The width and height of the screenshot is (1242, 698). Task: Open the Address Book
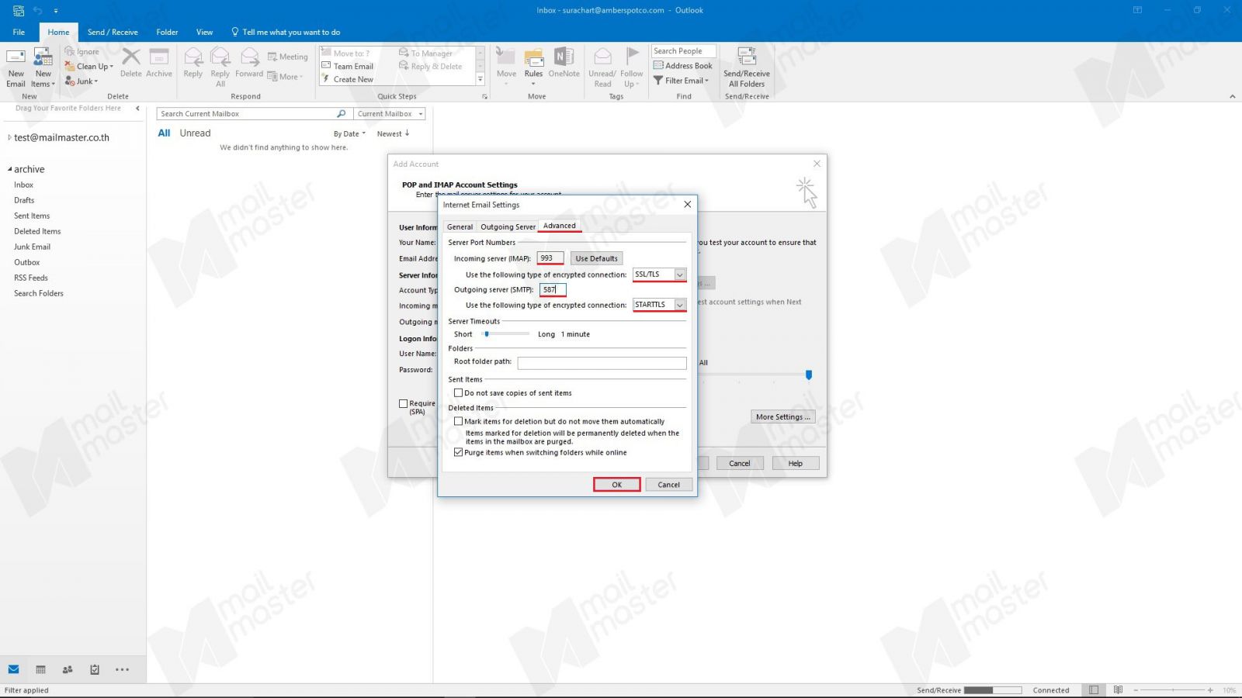[x=683, y=66]
